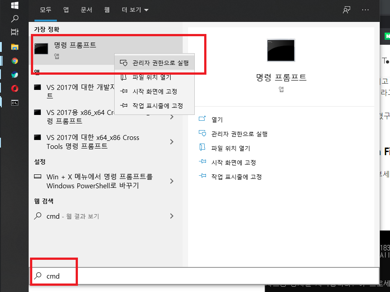Expand the x64_x86 Cross Tools result arrow
The image size is (390, 292).
(171, 142)
